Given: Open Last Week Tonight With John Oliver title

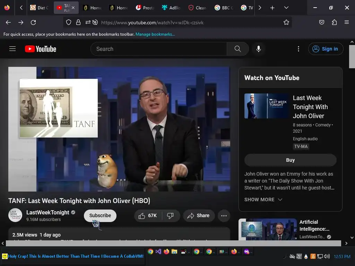Looking at the screenshot, I should point(310,107).
